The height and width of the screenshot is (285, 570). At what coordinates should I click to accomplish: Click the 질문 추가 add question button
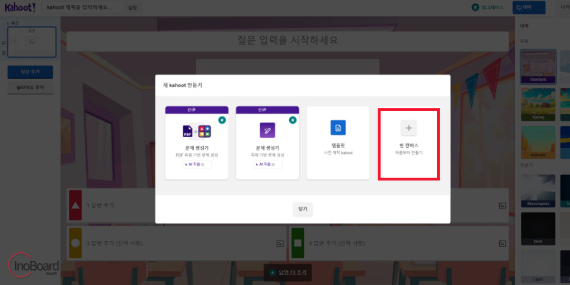(x=30, y=72)
